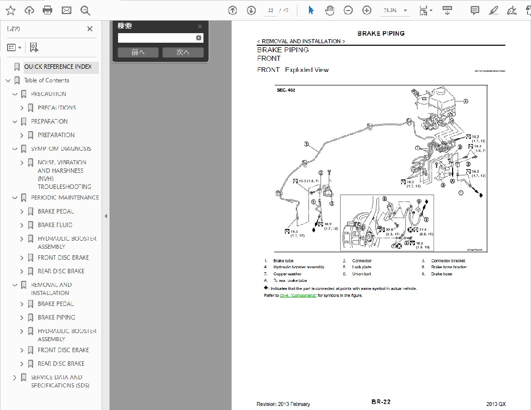Click the sign document pen icon
531x410 pixels.
512,11
